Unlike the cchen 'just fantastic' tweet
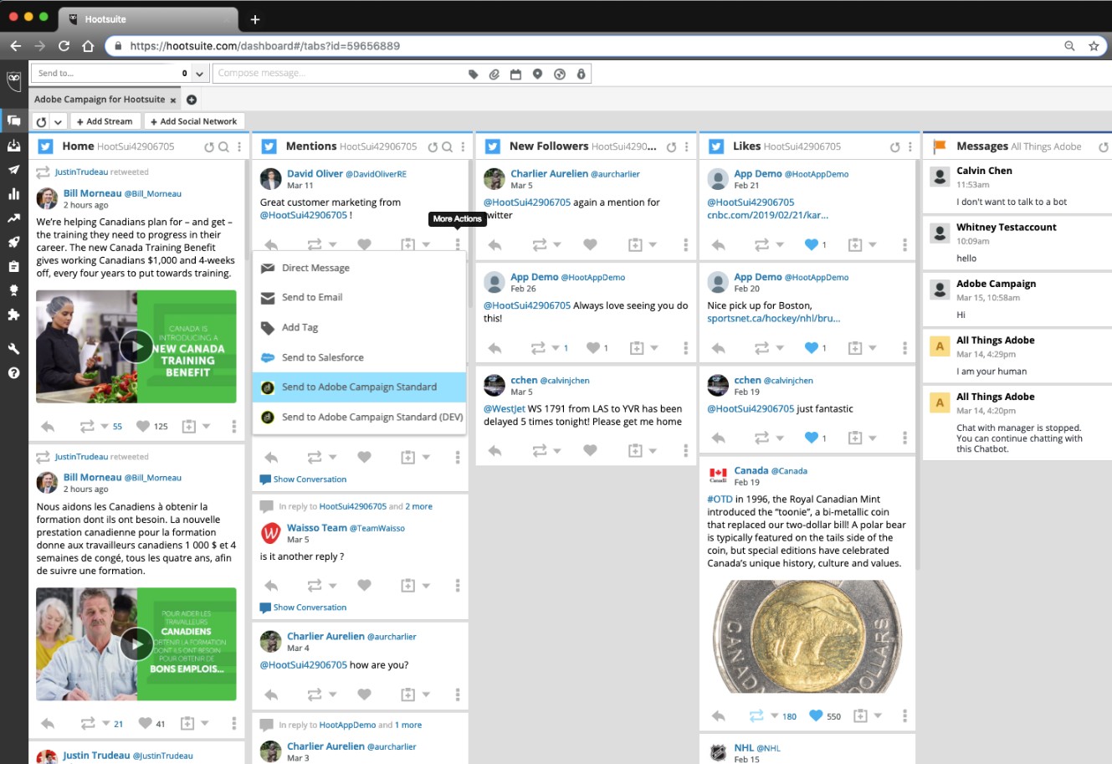Image resolution: width=1112 pixels, height=764 pixels. (811, 438)
